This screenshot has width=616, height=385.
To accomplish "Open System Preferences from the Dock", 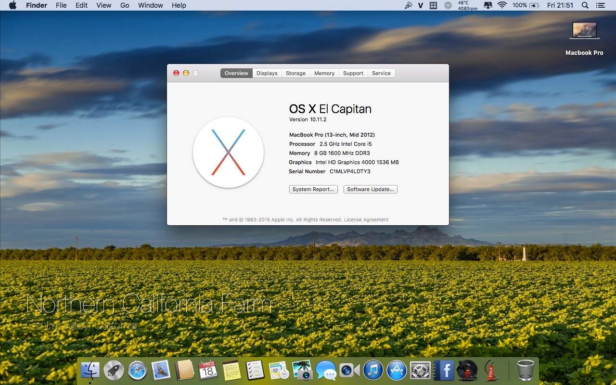I will 420,371.
